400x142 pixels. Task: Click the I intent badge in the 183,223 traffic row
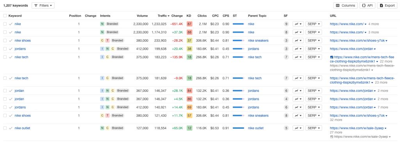(102, 57)
